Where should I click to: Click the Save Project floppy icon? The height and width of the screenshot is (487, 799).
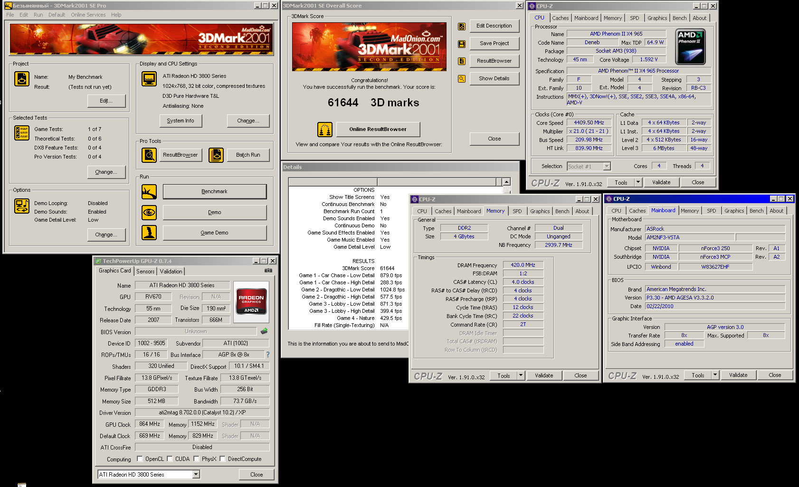[x=462, y=44]
